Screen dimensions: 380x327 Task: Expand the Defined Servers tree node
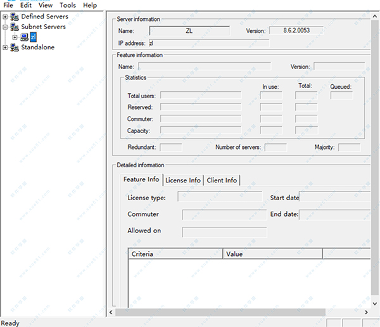[6, 16]
